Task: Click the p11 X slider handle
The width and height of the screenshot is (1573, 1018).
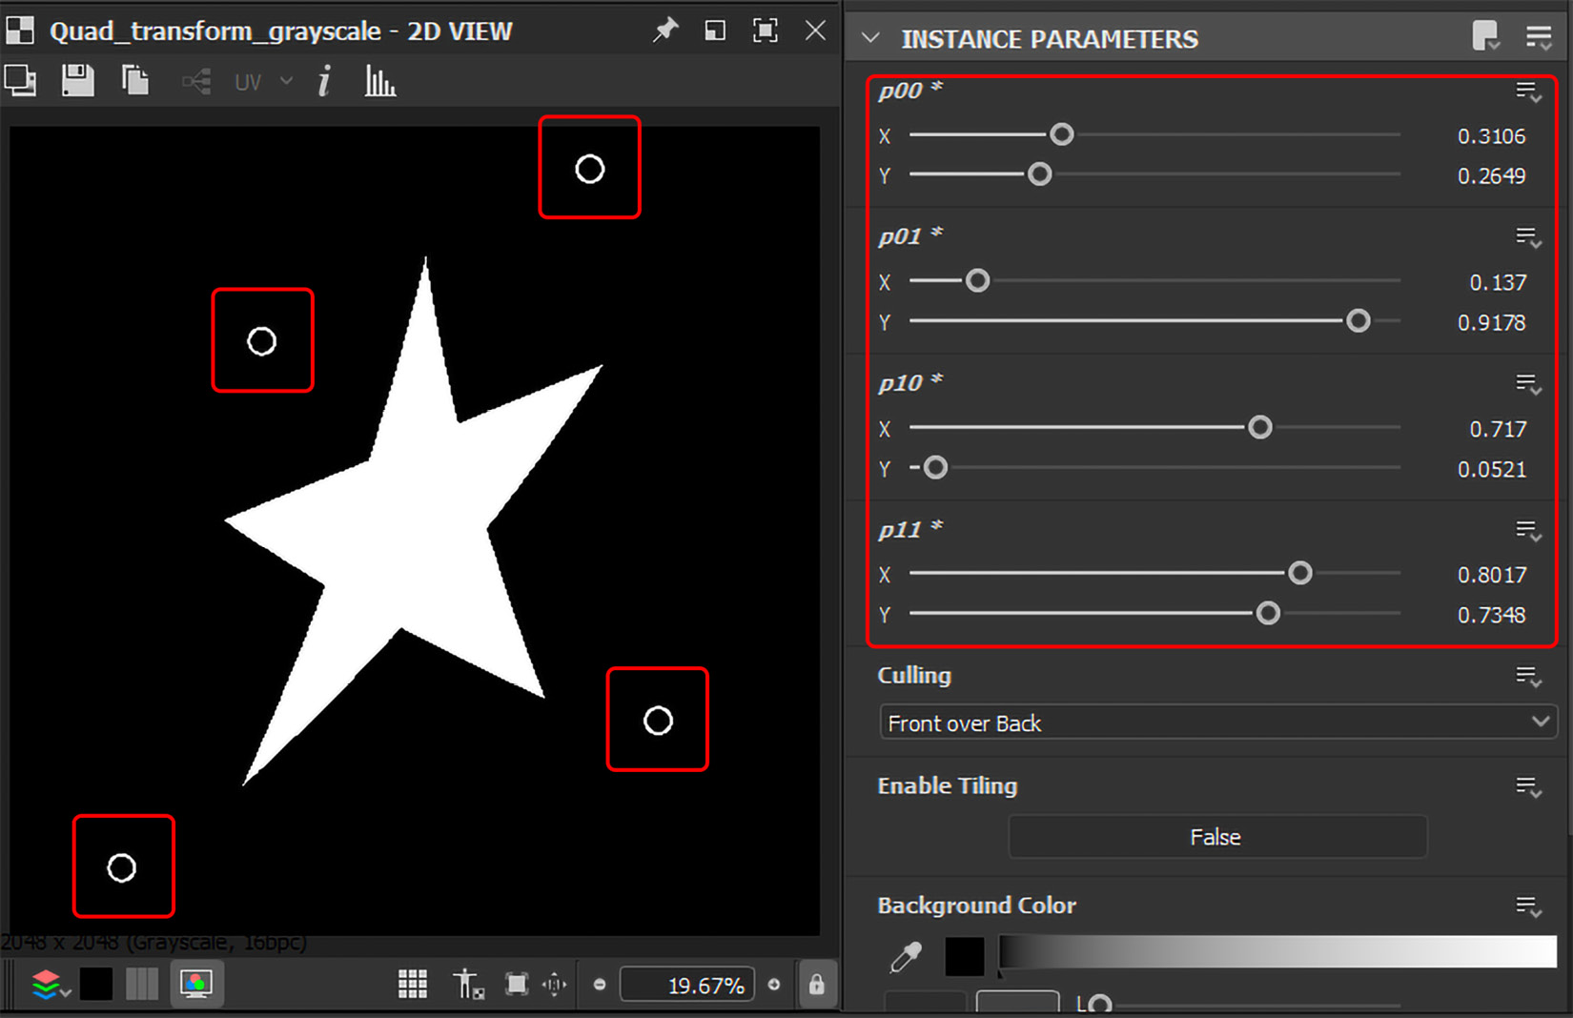Action: click(1299, 574)
